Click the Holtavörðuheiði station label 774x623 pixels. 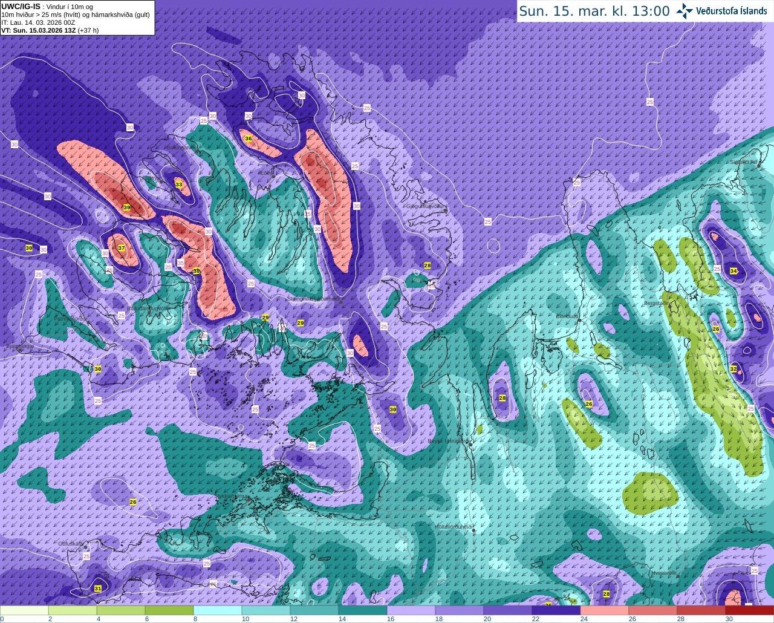453,526
